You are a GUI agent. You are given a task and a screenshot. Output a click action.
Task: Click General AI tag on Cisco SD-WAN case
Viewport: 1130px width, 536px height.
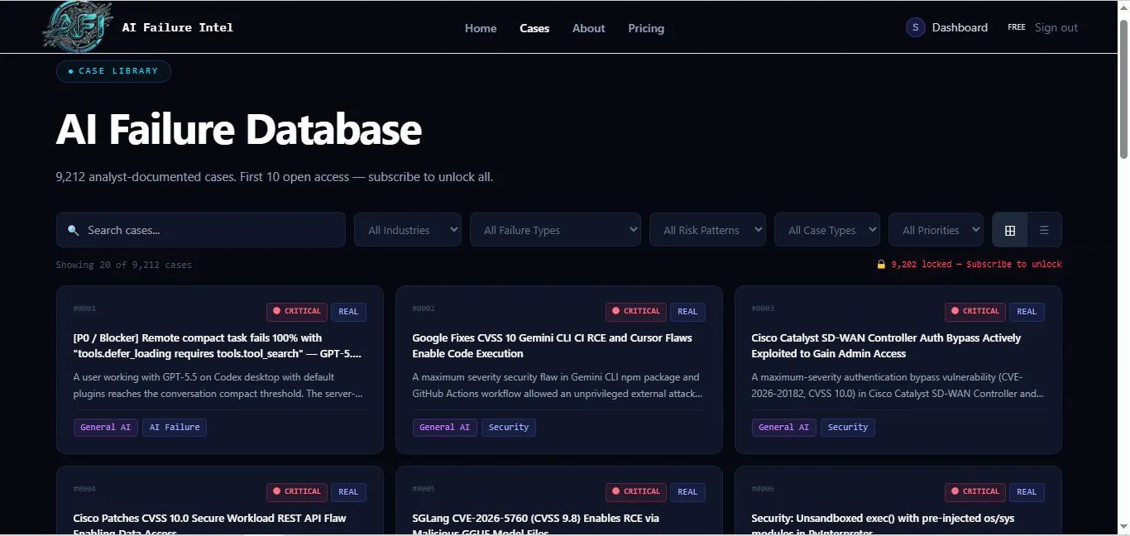click(784, 428)
